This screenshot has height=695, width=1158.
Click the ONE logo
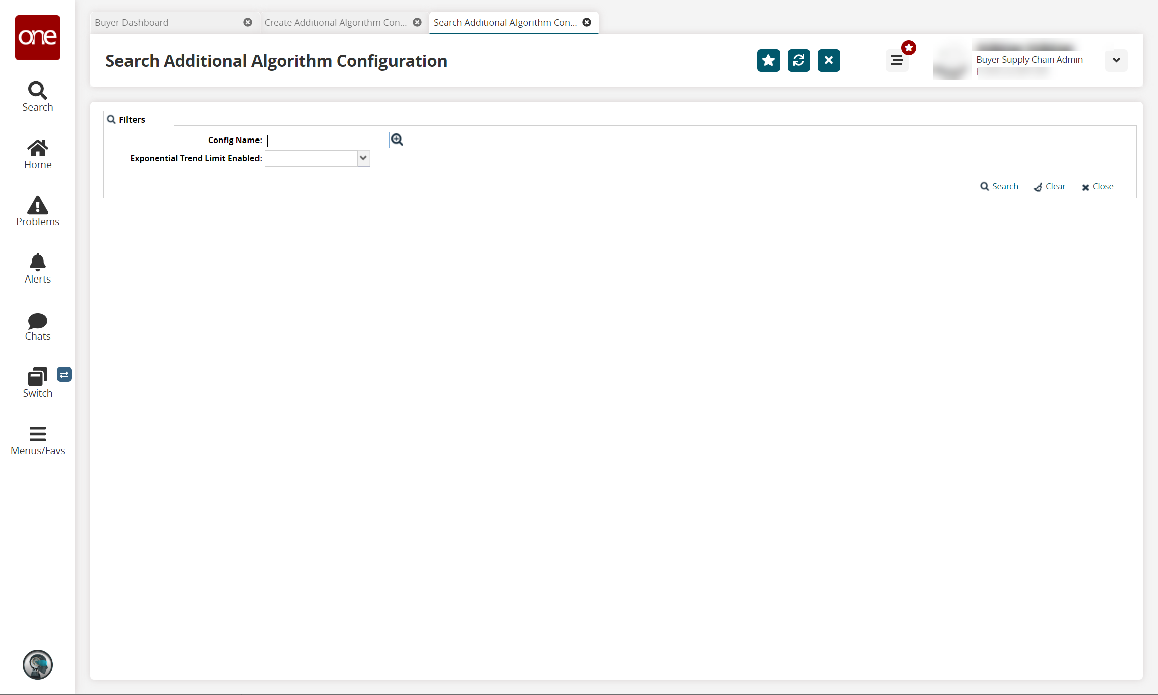(38, 38)
